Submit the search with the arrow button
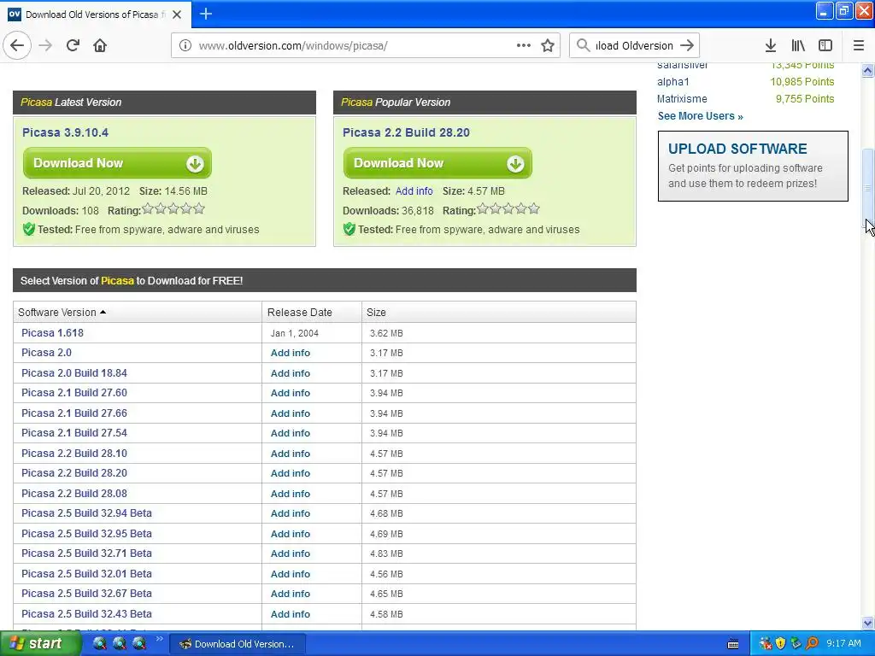875x656 pixels. tap(687, 45)
